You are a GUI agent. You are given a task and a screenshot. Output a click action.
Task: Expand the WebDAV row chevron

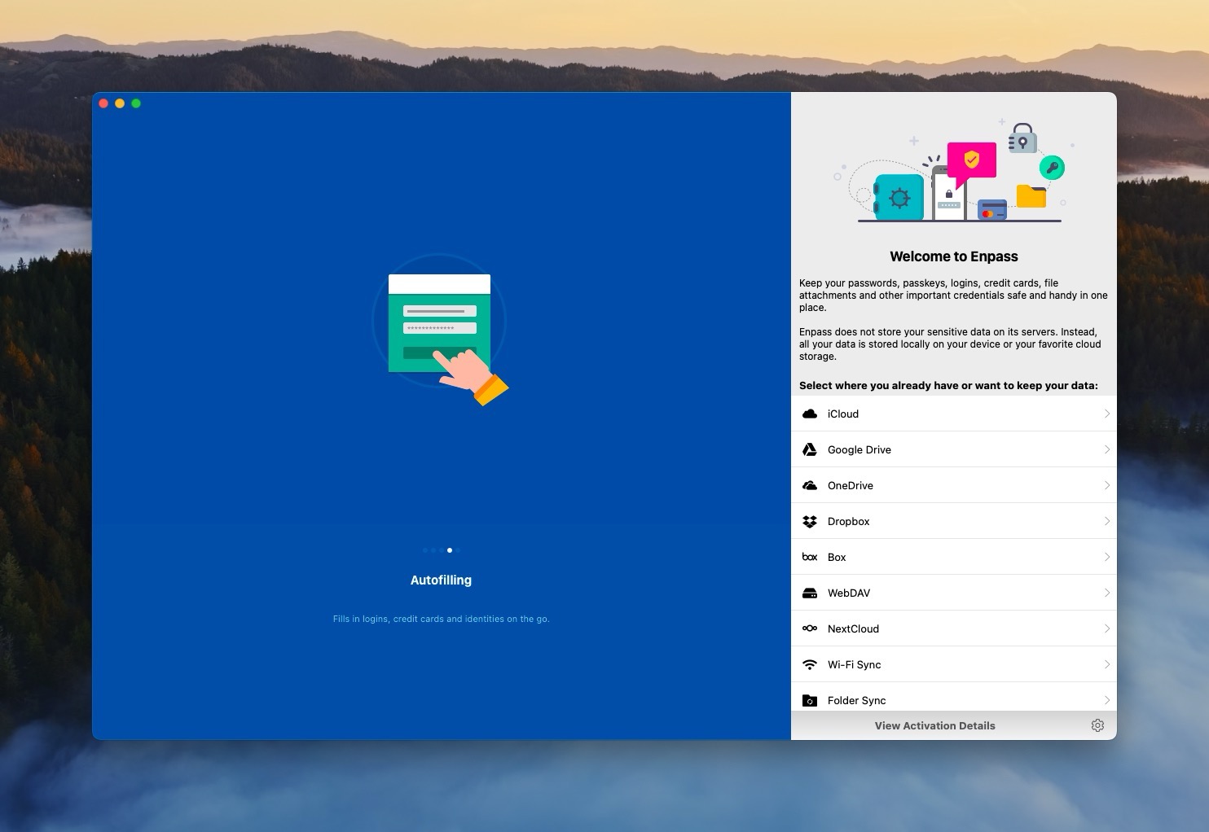pos(1107,593)
